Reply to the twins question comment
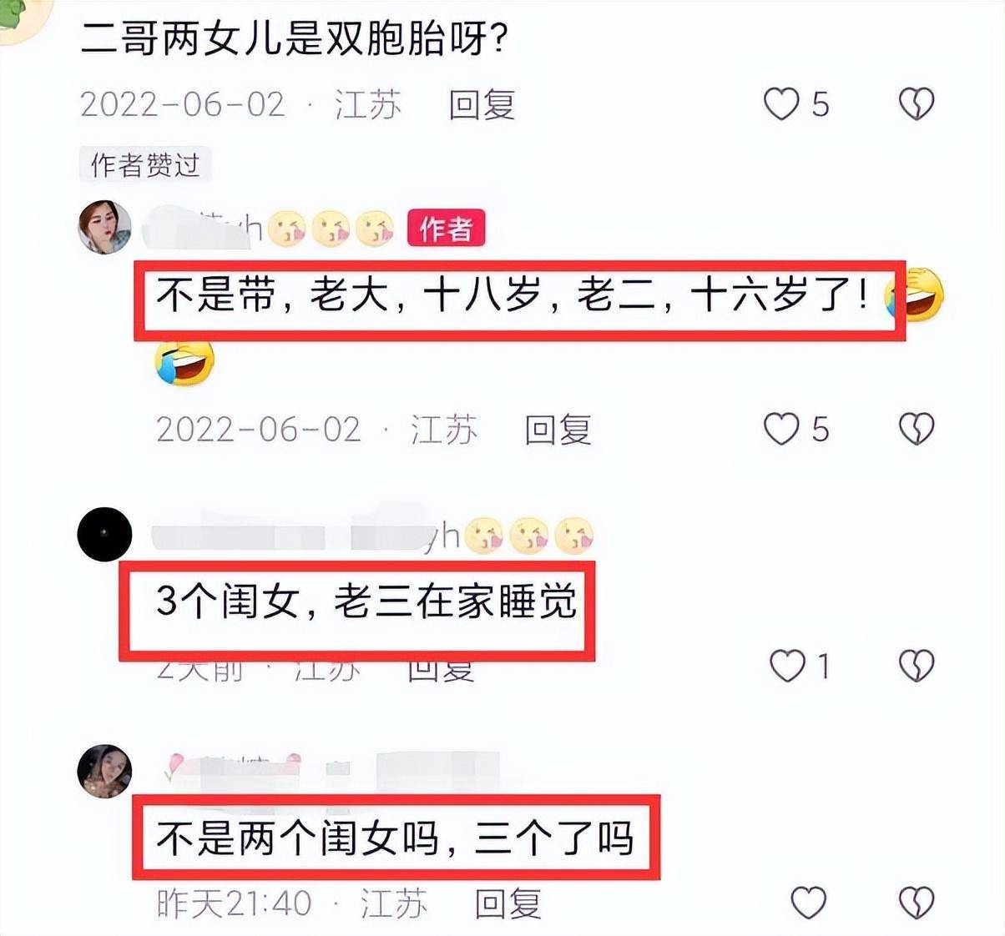The width and height of the screenshot is (1005, 936). (482, 105)
